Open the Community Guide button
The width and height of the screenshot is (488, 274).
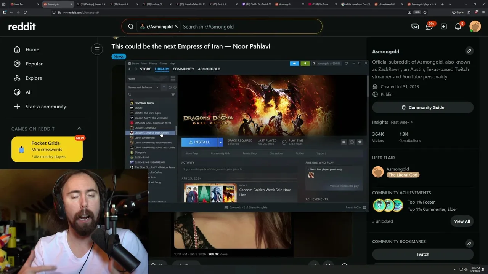coord(423,107)
